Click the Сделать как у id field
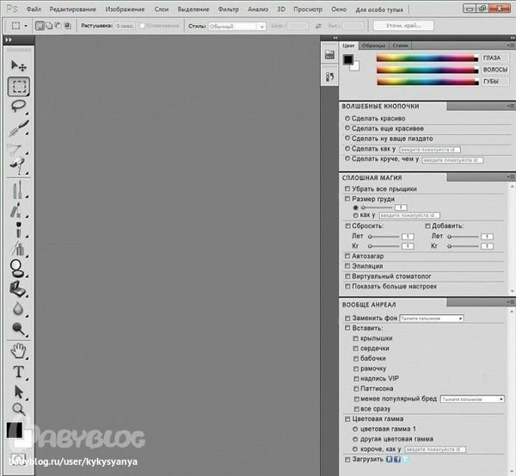Screen dimensions: 516x476 pyautogui.click(x=430, y=150)
